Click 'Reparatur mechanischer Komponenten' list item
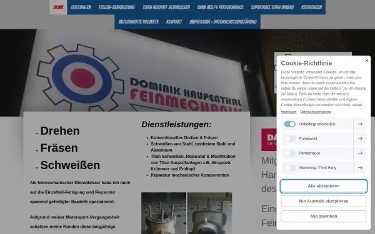The image size is (375, 234). pyautogui.click(x=189, y=175)
